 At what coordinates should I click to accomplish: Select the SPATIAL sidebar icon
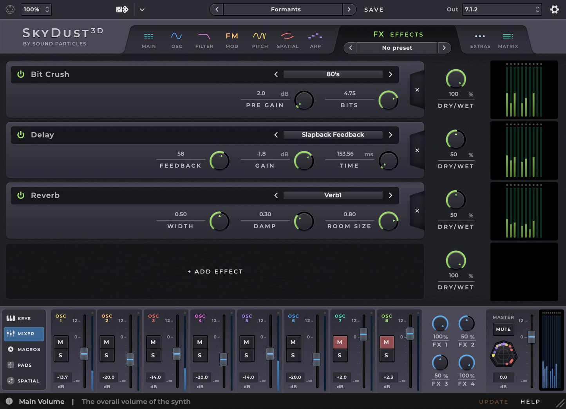(x=24, y=380)
